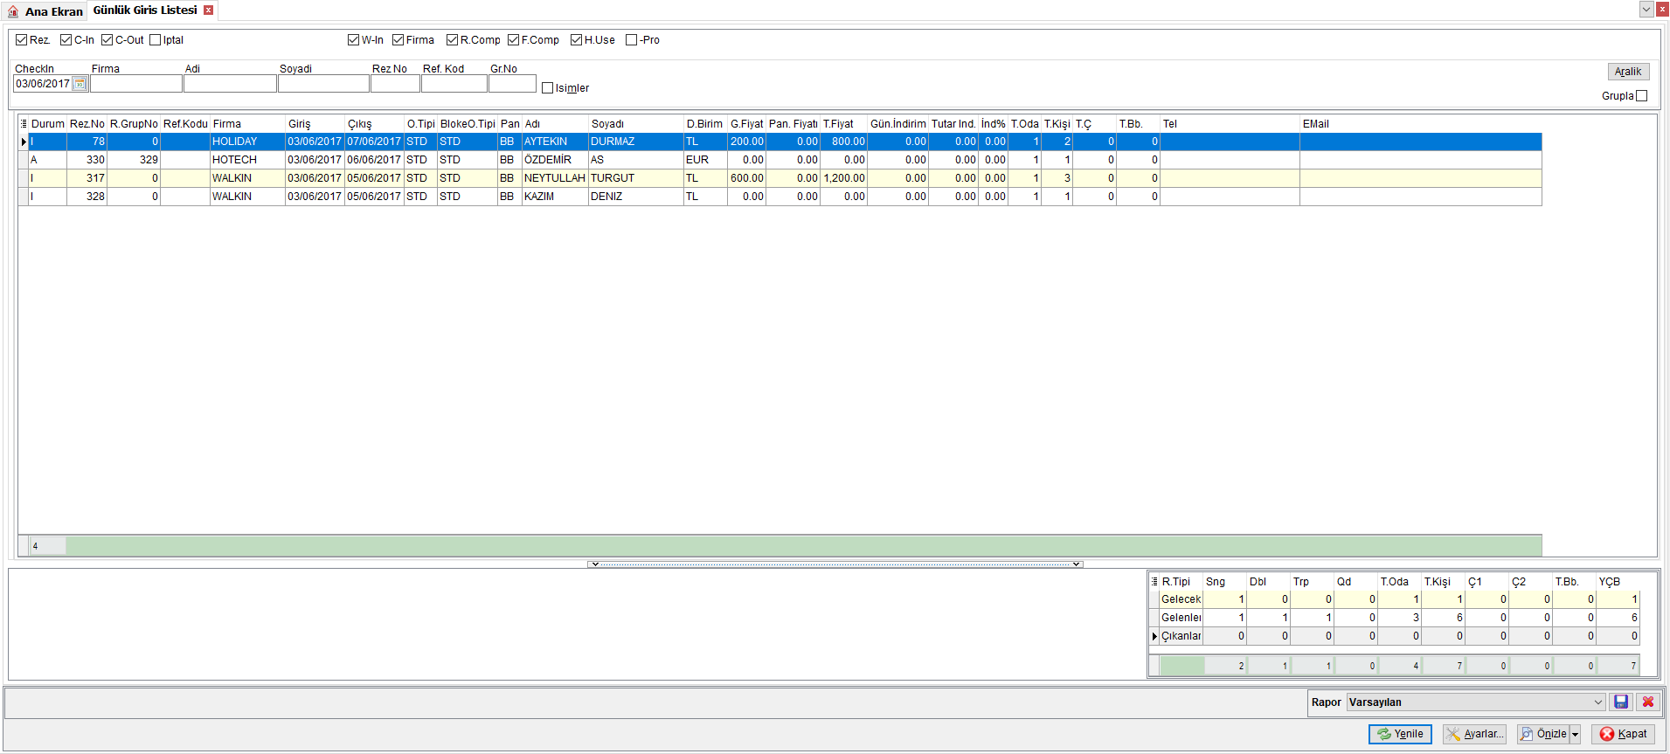
Task: Click the Ana Ekran home icon
Action: [13, 11]
